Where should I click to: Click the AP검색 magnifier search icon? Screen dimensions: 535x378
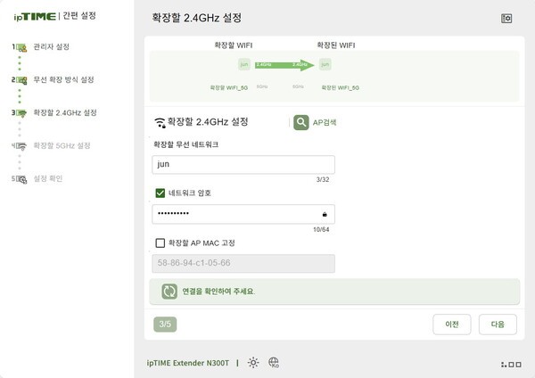301,122
